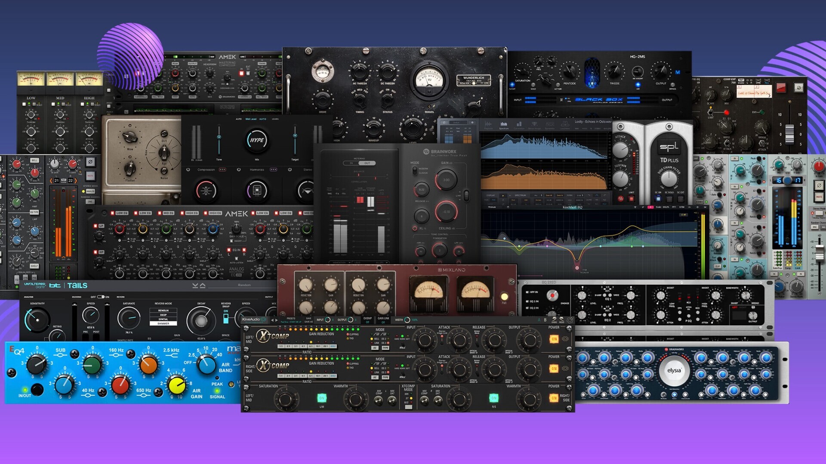The height and width of the screenshot is (464, 826).
Task: Flip the Modern/Classic mode switch
Action: 415,171
